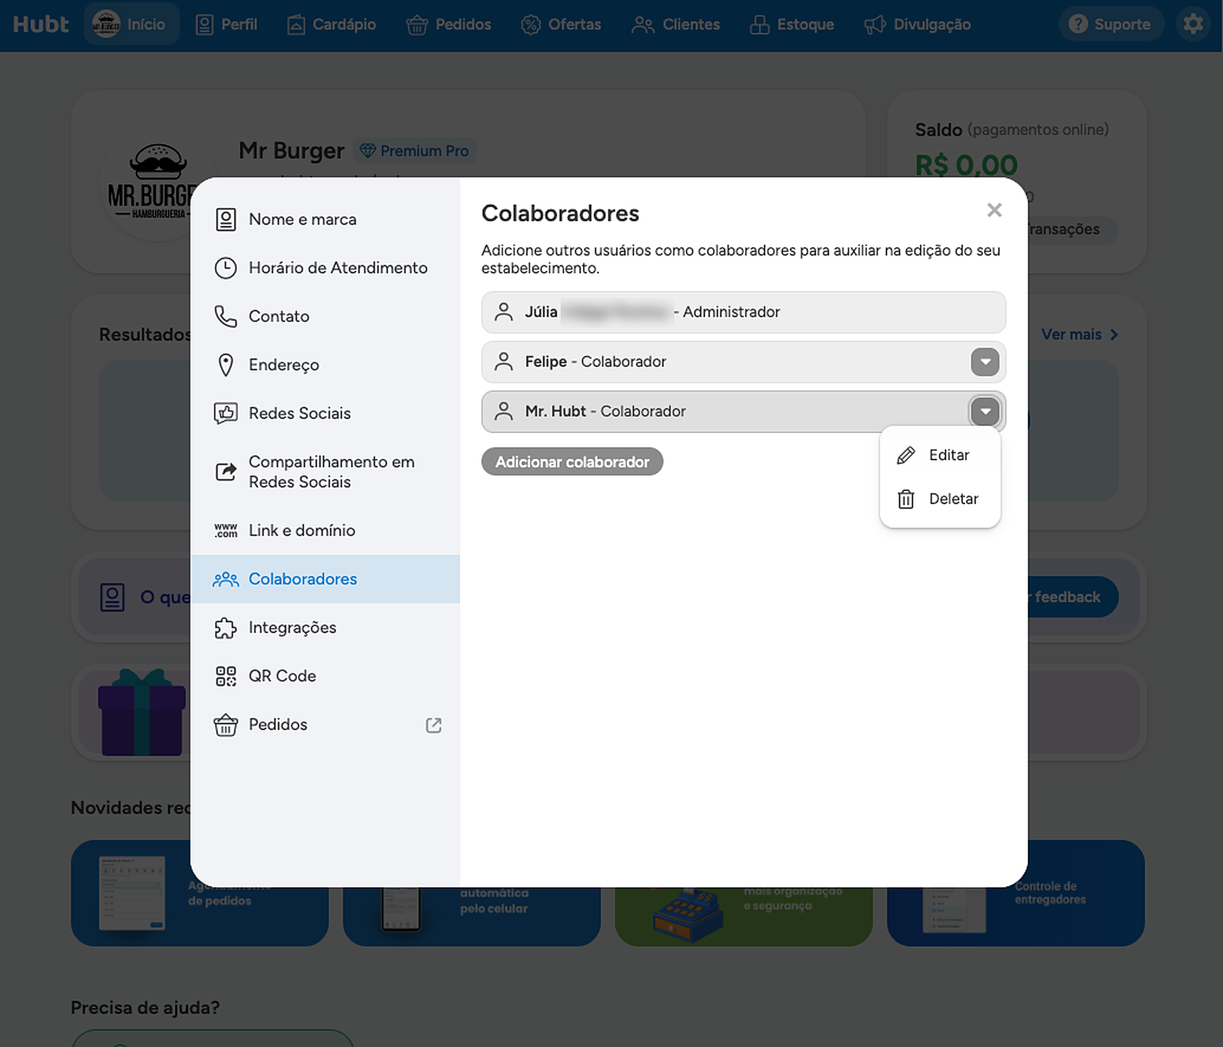Click the external link icon beside Pedidos
Viewport: 1223px width, 1047px height.
click(x=433, y=725)
